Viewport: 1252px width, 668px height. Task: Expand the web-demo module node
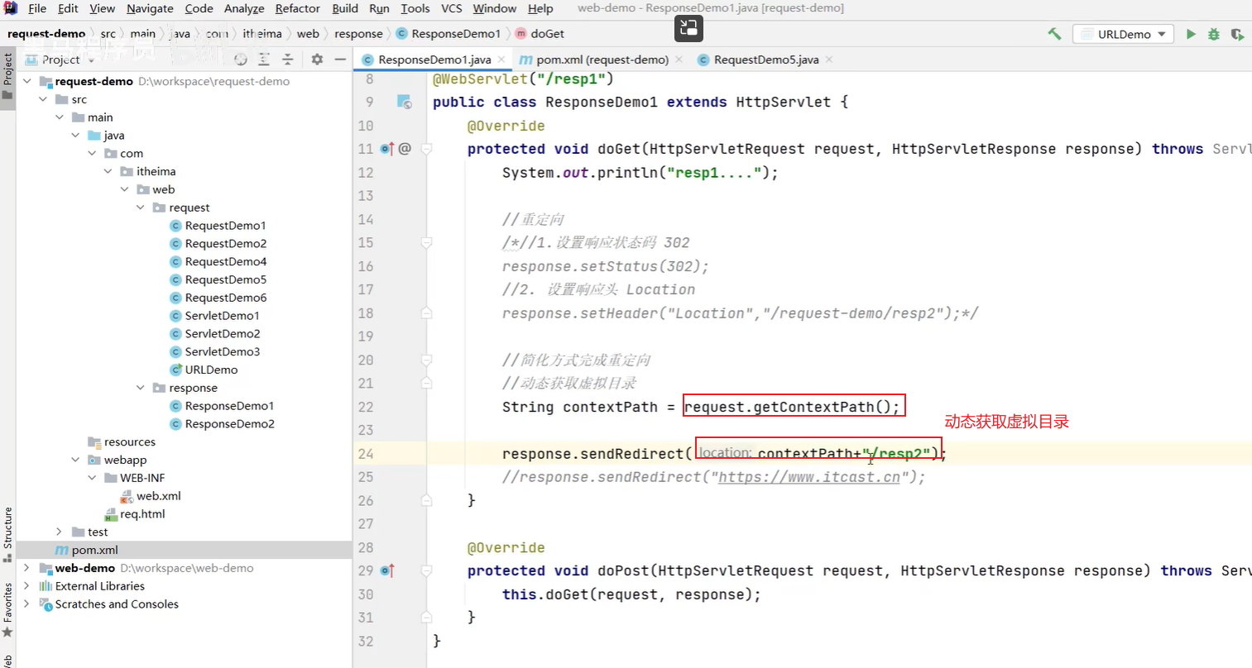tap(27, 568)
